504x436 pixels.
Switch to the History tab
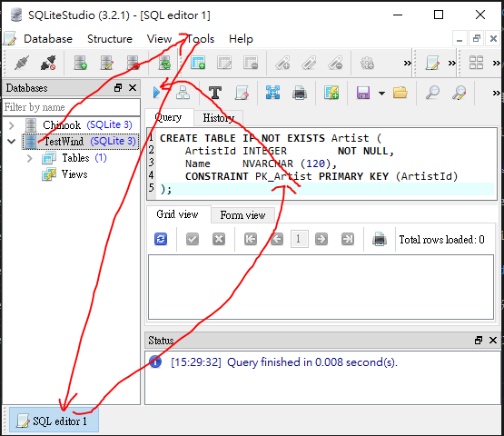pos(218,118)
